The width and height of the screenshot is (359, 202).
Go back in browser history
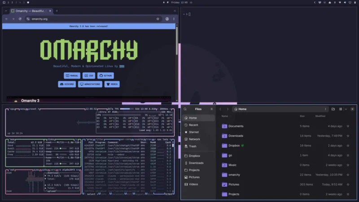coord(6,19)
